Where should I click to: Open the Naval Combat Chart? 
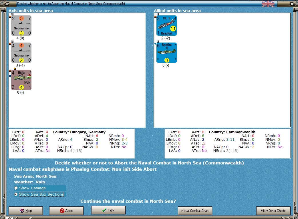(195, 211)
